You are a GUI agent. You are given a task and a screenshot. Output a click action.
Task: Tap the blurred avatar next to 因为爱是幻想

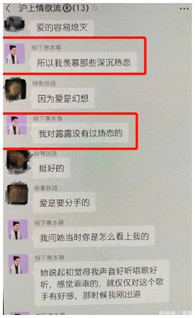(x=16, y=90)
